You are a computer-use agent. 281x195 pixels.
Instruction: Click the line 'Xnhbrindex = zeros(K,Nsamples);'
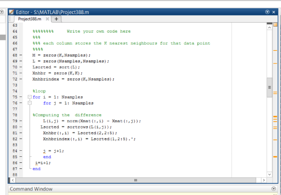73,79
